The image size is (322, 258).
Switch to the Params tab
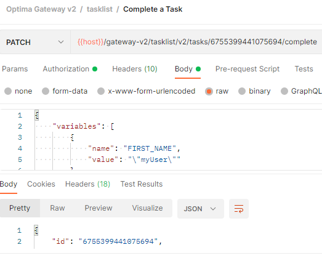15,69
